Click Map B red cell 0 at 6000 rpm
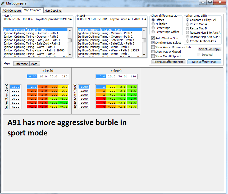228x194 pixels. (x=101, y=107)
